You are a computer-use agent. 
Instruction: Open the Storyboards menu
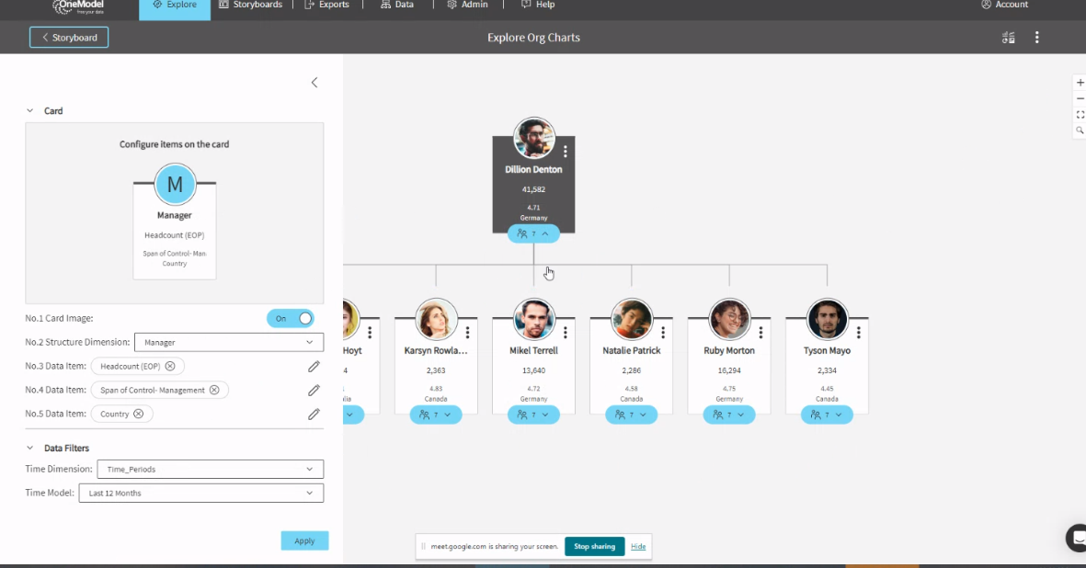(251, 5)
